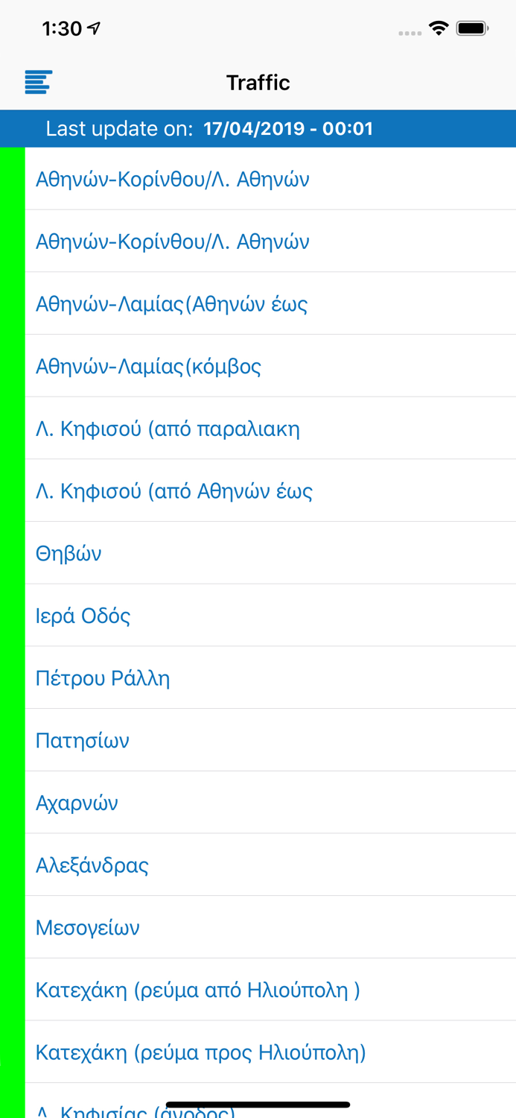516x1118 pixels.
Task: Tap the Wi-Fi status icon
Action: coord(439,28)
